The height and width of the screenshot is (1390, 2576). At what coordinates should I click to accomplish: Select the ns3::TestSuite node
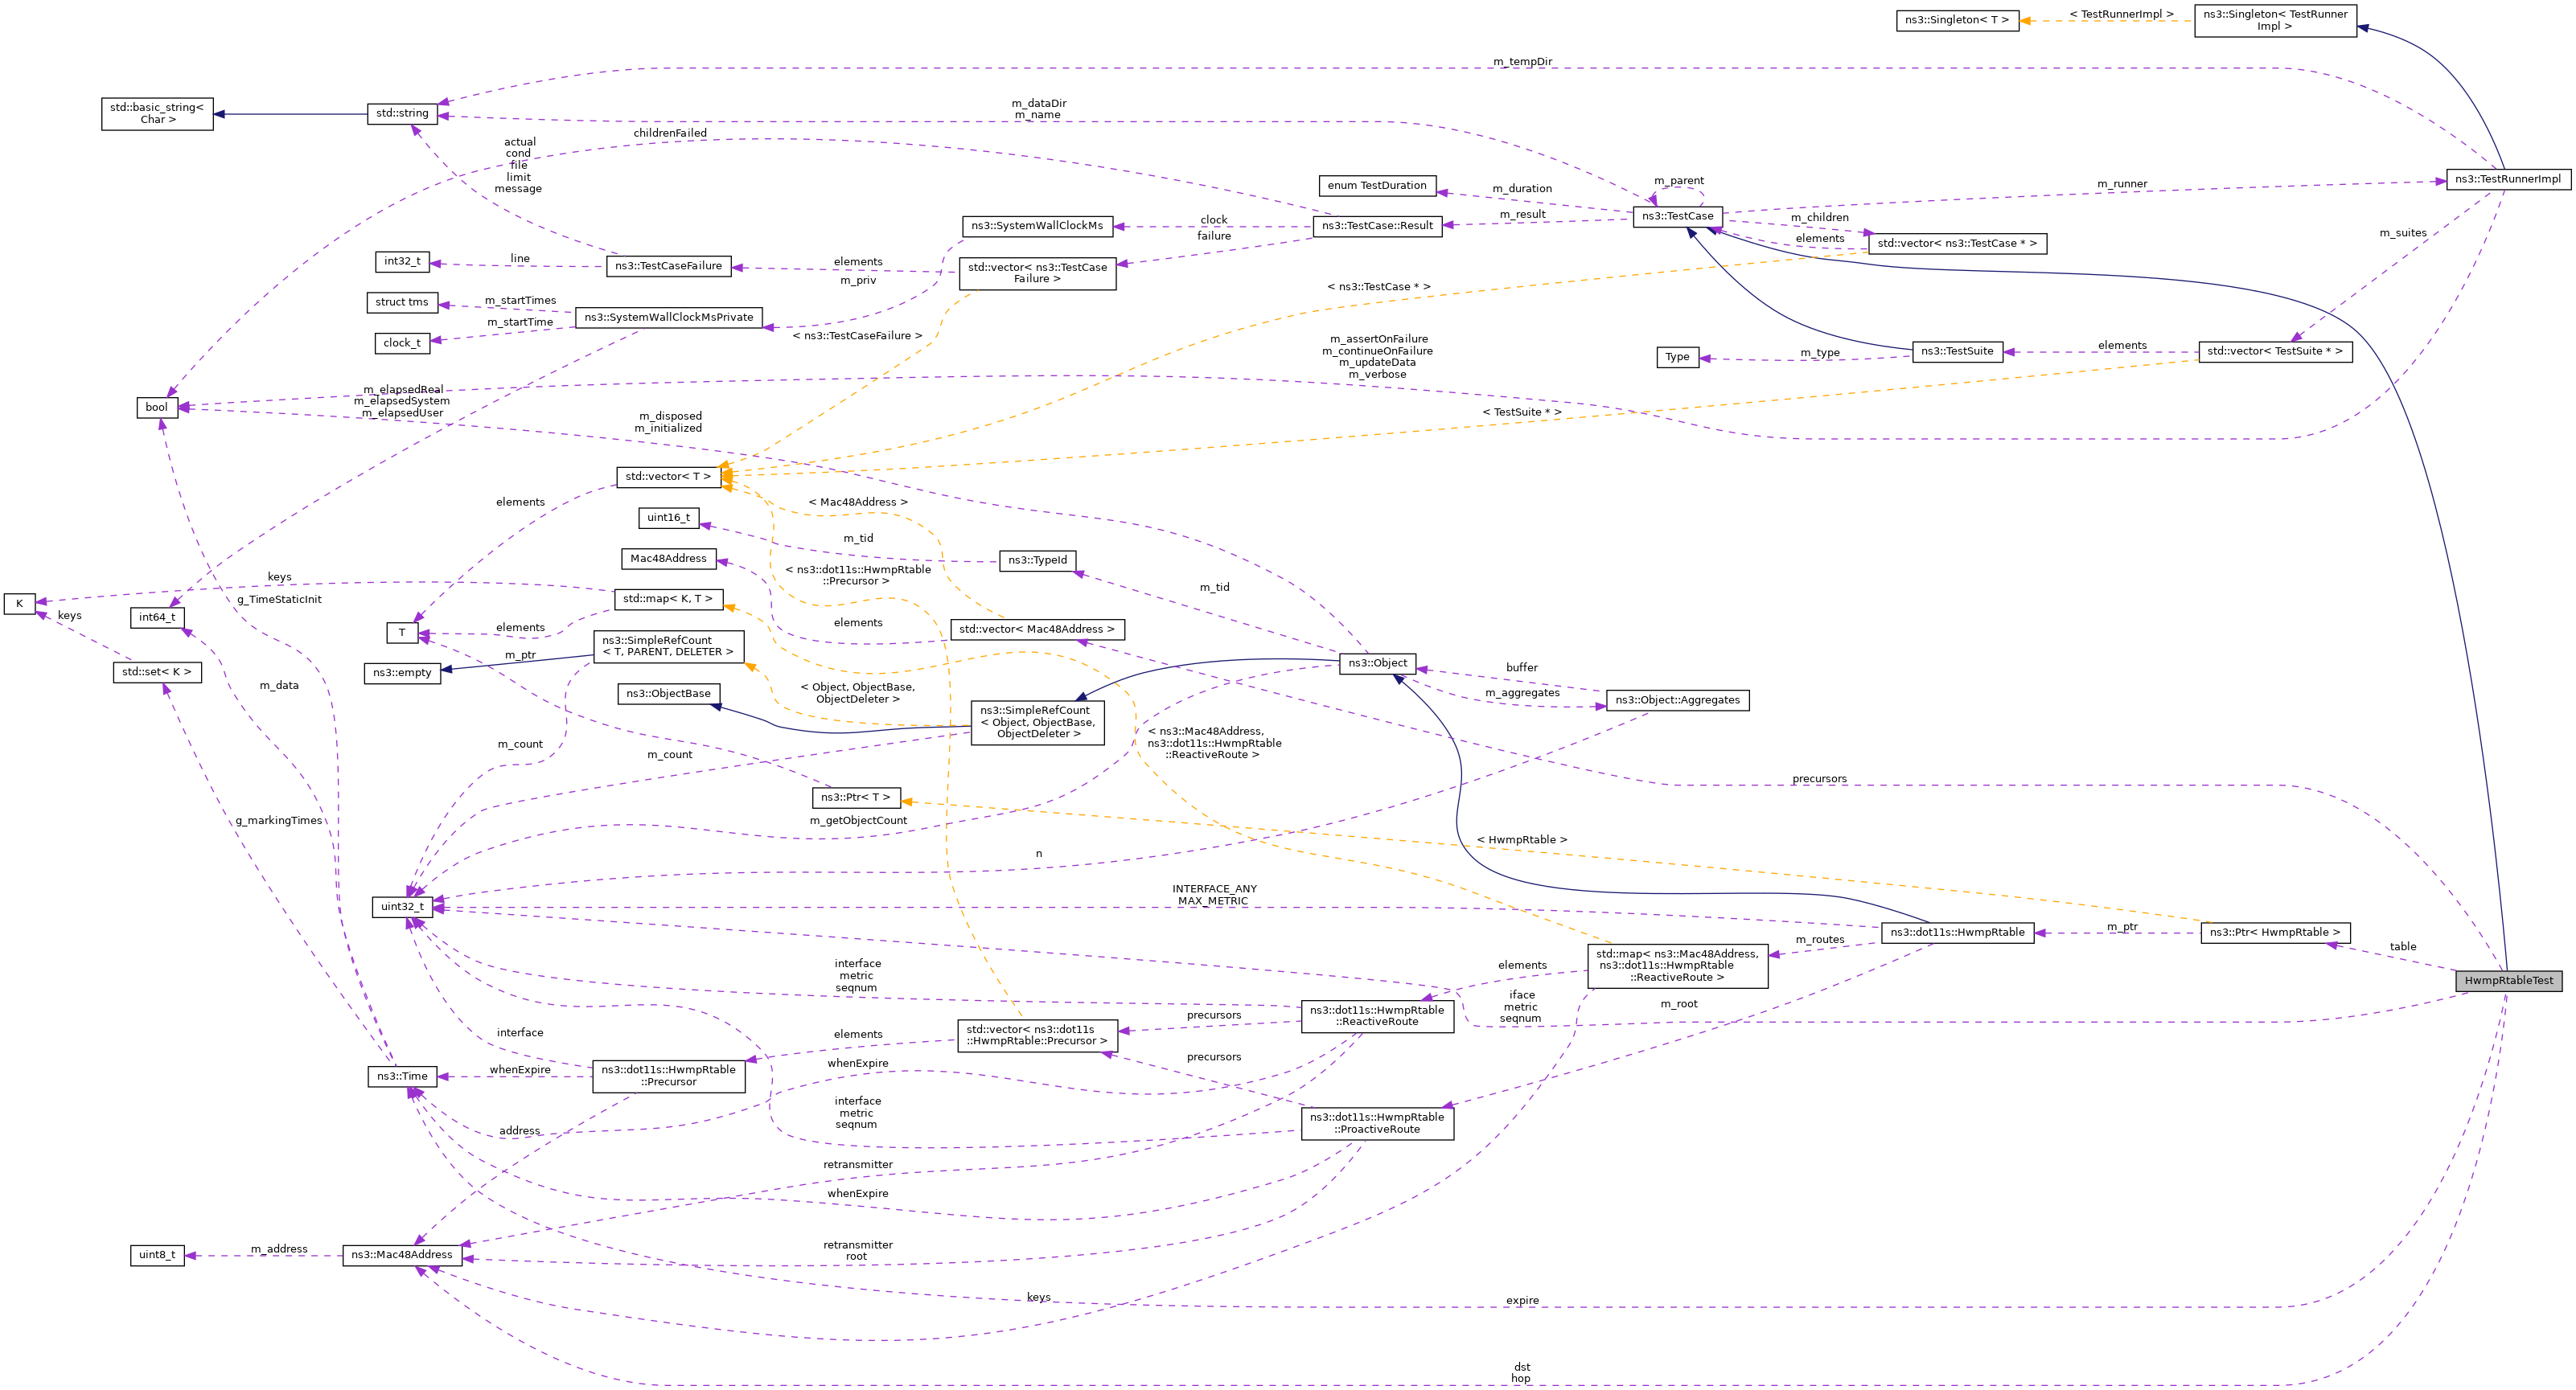coord(1957,352)
